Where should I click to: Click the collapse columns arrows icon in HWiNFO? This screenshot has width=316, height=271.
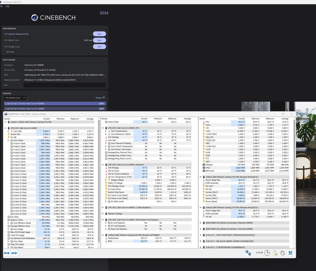coord(14,253)
